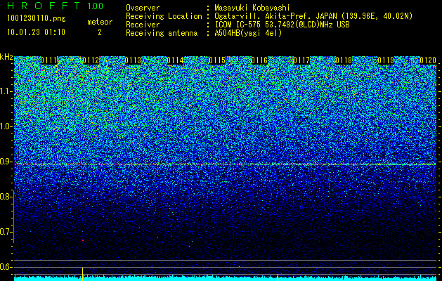Click the date stamp 10.01.23 01:10
The image size is (442, 281).
click(x=36, y=32)
